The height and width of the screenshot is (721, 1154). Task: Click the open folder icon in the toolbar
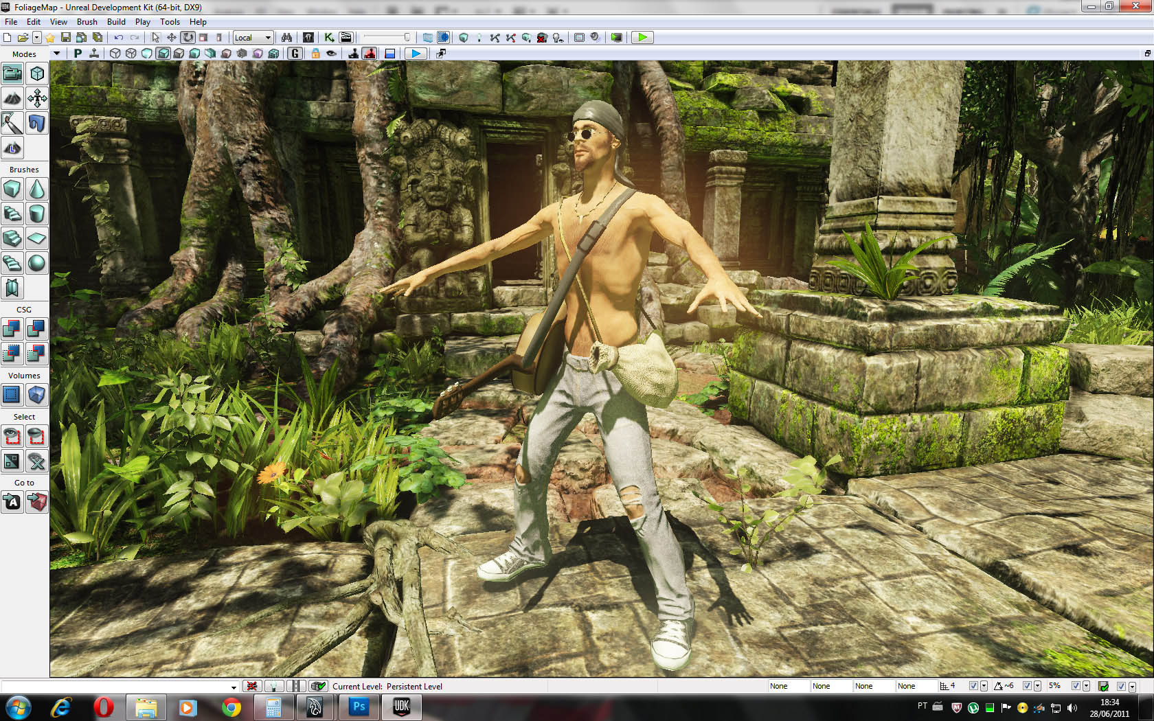pyautogui.click(x=23, y=38)
